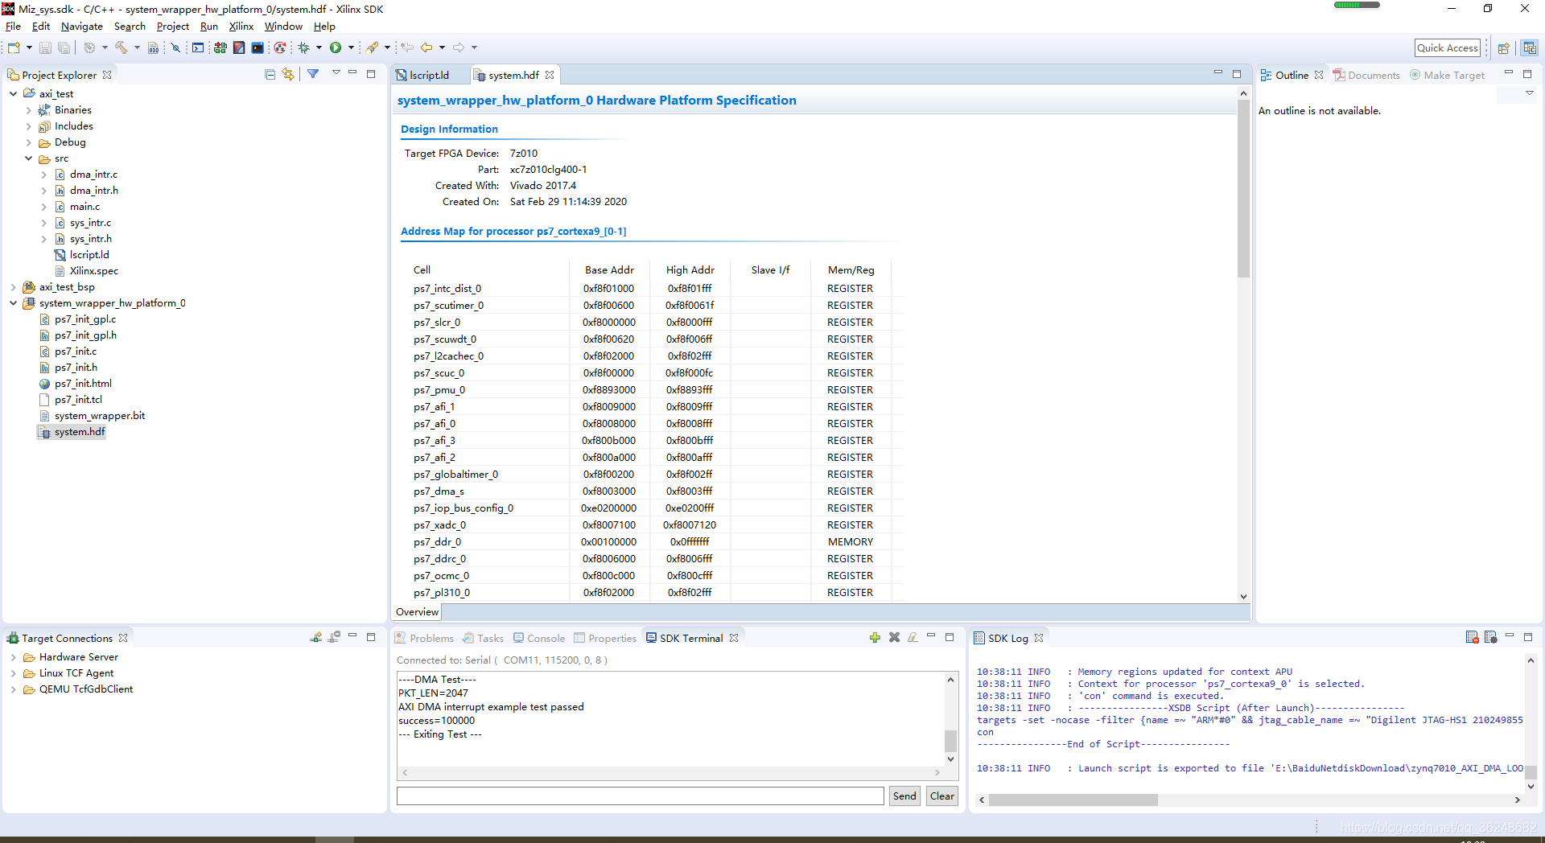Select system_wrapper.bit file
Viewport: 1545px width, 843px height.
tap(100, 416)
